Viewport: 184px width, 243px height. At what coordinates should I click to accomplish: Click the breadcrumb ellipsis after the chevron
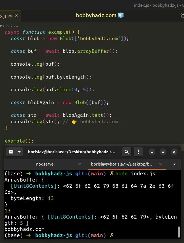[x=16, y=26]
